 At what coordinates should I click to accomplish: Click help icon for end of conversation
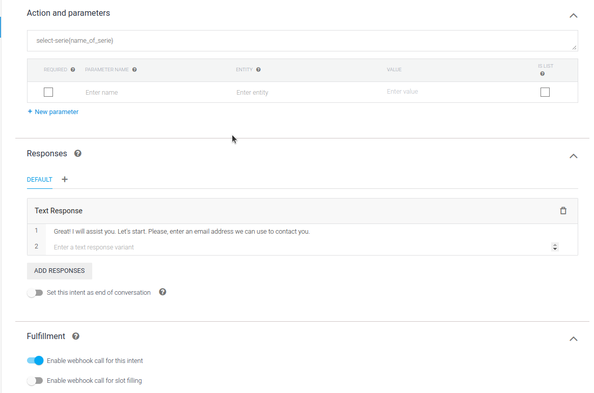pos(163,292)
